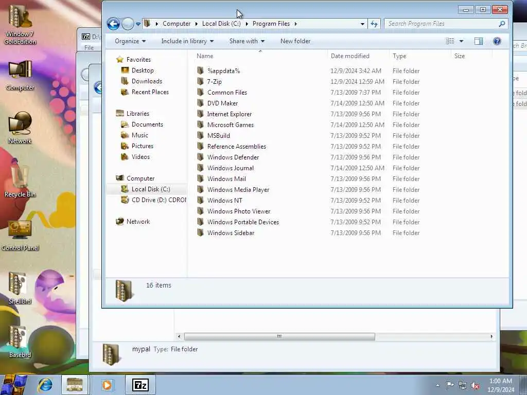This screenshot has height=395, width=527.
Task: Click the background window's horizontal scrollbar thumb
Action: tap(279, 336)
